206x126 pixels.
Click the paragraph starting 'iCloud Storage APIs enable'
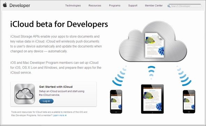coord(56,44)
